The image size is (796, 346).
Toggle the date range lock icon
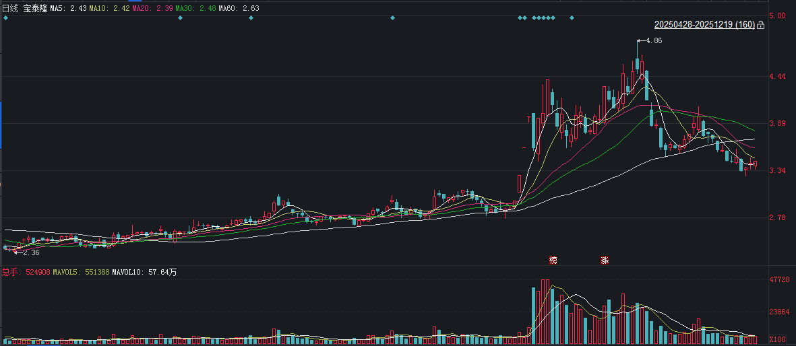pyautogui.click(x=760, y=25)
